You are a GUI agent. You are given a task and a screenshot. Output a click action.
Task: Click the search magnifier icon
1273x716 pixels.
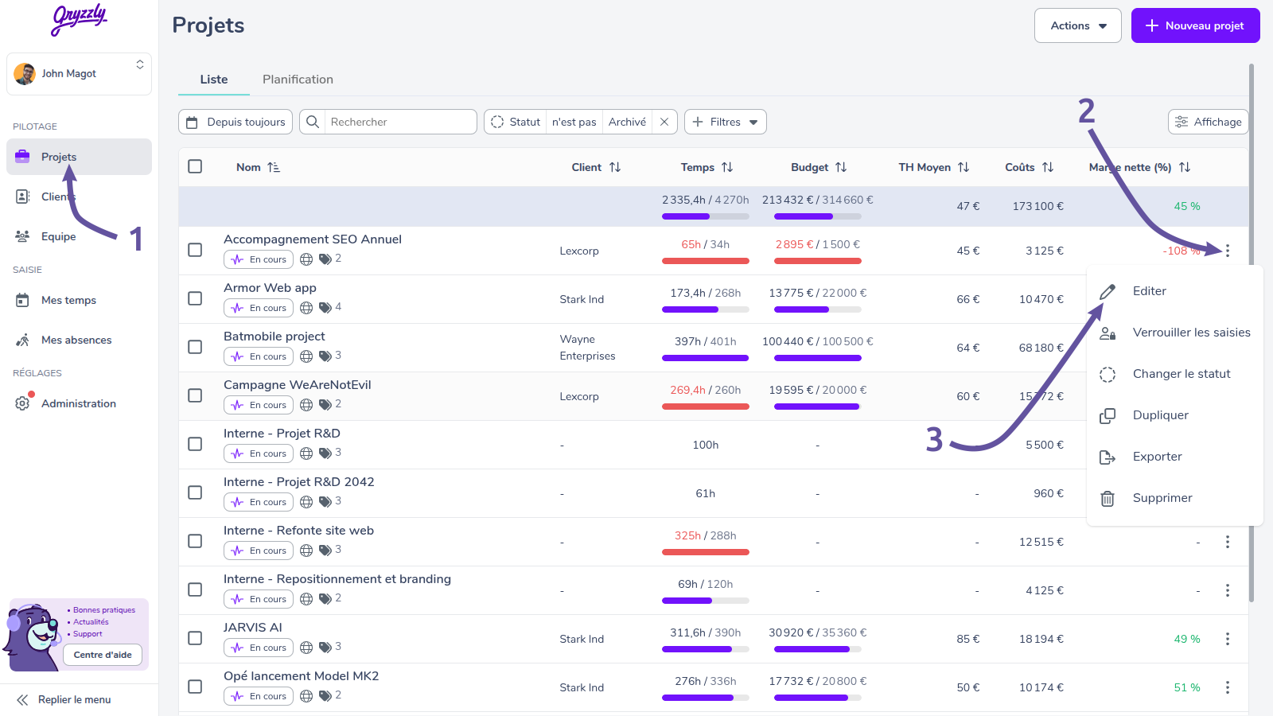coord(313,122)
